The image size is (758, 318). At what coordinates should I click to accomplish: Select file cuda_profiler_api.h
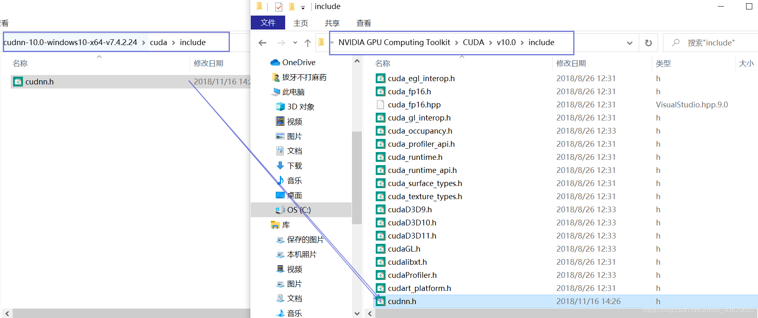click(x=421, y=144)
